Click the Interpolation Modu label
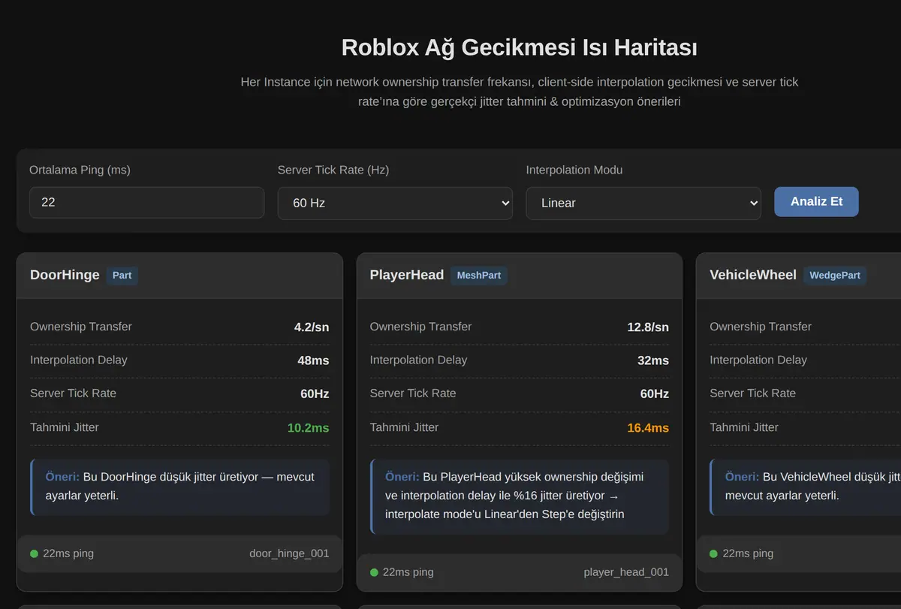901x609 pixels. pos(574,170)
